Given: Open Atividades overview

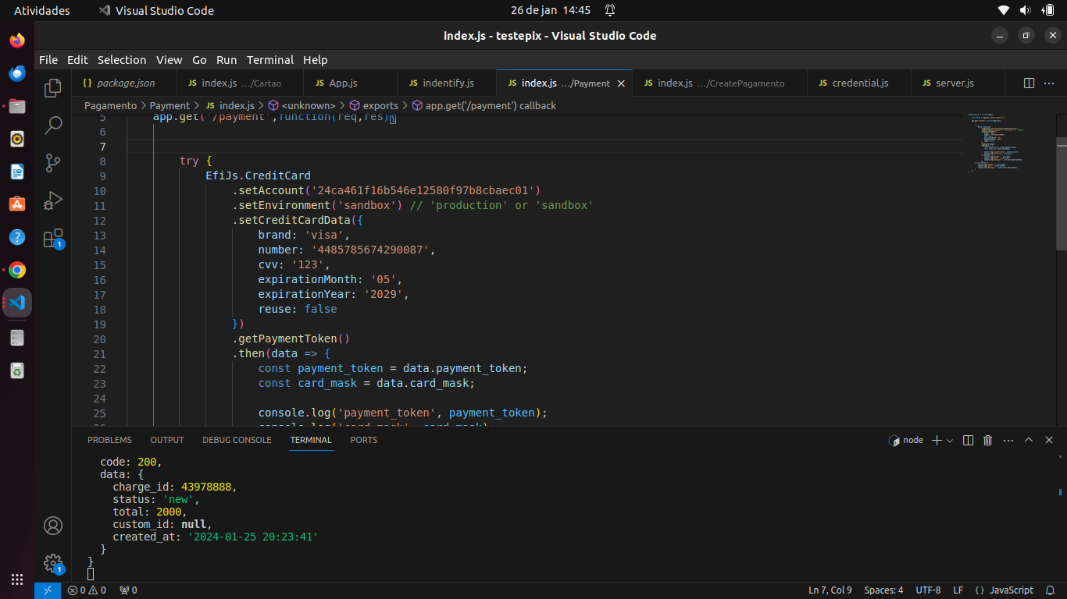Looking at the screenshot, I should tap(42, 10).
